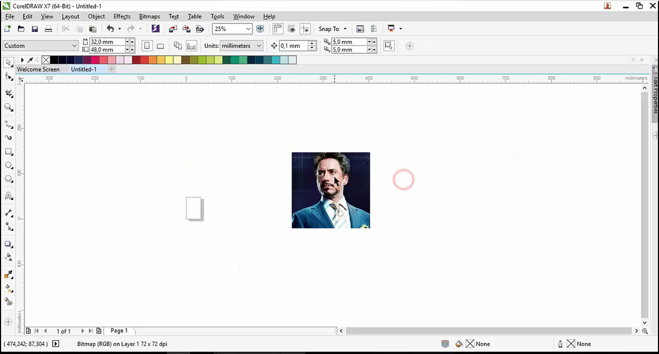Select the Rectangle tool
The width and height of the screenshot is (659, 354).
click(9, 151)
